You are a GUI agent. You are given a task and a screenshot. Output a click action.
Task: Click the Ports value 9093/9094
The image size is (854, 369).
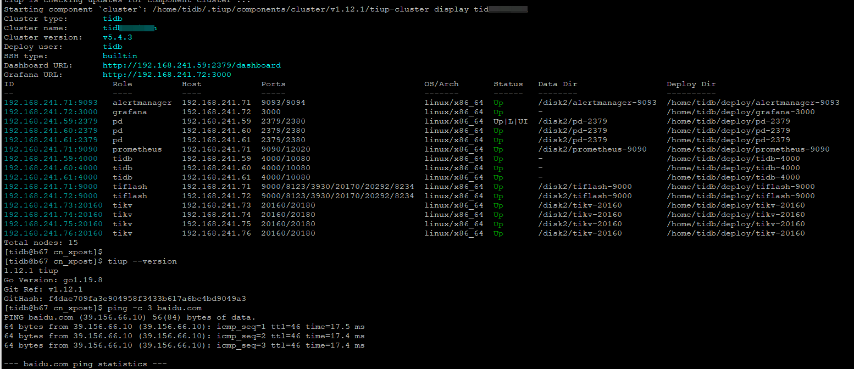pos(284,103)
